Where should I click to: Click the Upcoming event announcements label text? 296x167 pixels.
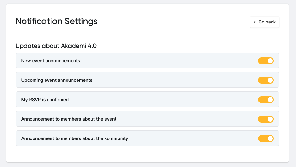pyautogui.click(x=57, y=80)
